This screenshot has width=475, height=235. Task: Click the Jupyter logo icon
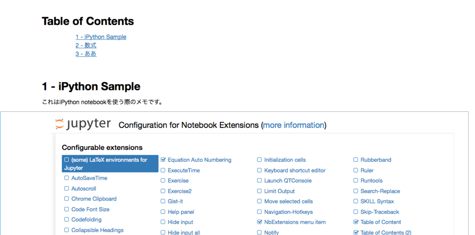83,124
